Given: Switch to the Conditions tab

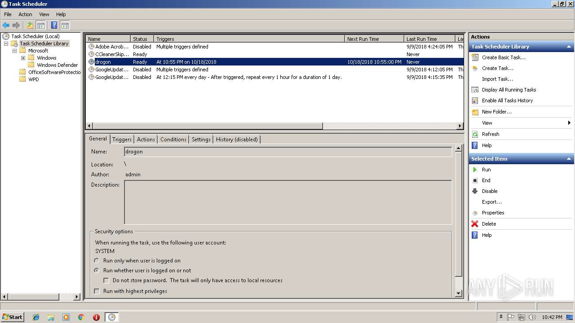Looking at the screenshot, I should coord(173,140).
